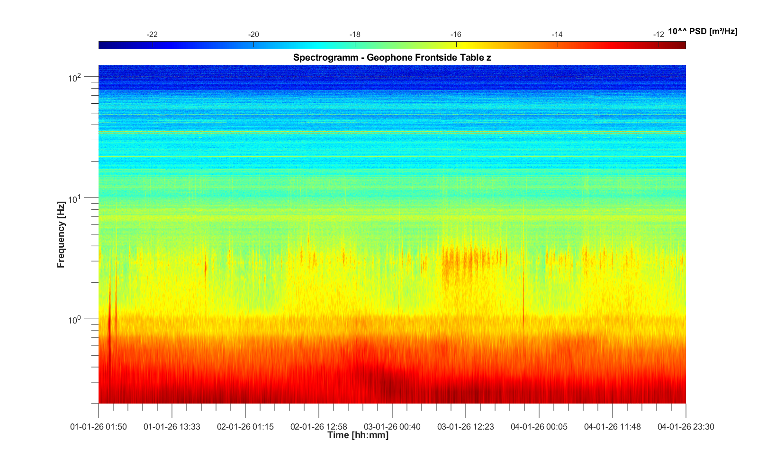Click the 'Frequency [Hz]' y-axis label
Screen dimensions: 758x449
pos(61,234)
